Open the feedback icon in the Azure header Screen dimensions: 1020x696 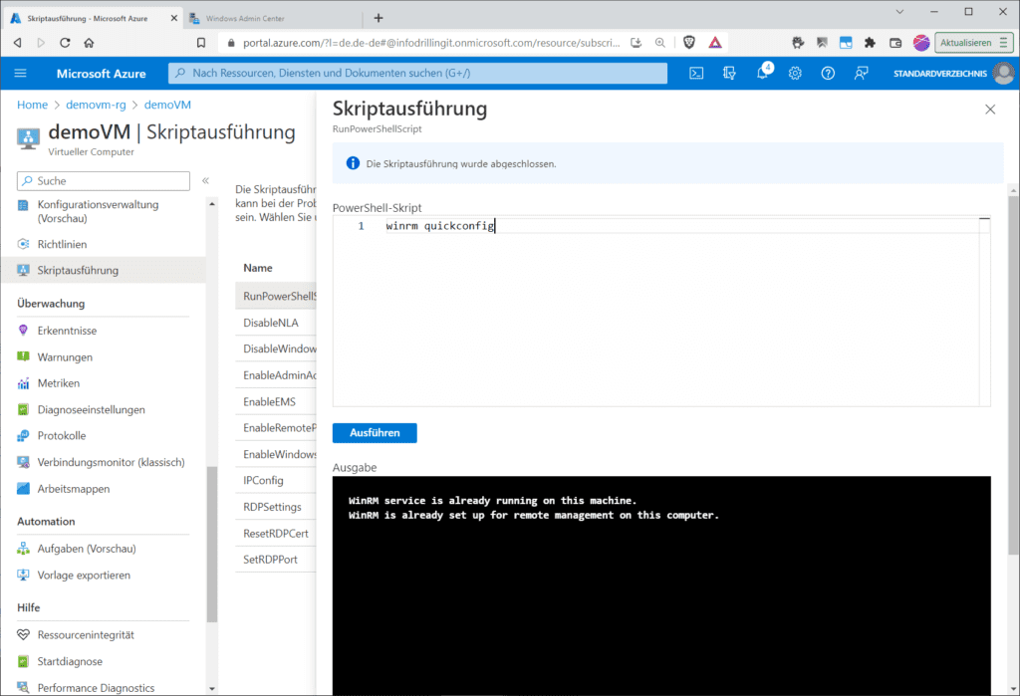tap(861, 74)
